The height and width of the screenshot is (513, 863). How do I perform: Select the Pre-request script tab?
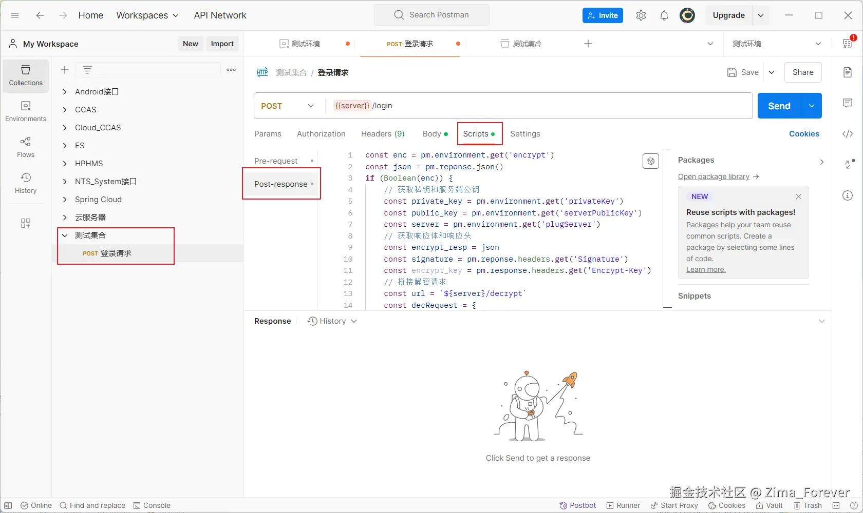pyautogui.click(x=281, y=161)
